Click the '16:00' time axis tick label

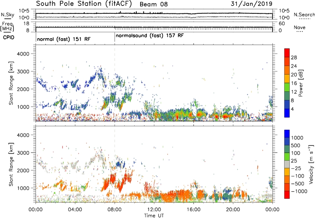tap(193, 210)
